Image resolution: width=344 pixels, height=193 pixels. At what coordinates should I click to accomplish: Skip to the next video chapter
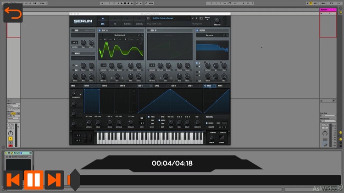pyautogui.click(x=54, y=180)
